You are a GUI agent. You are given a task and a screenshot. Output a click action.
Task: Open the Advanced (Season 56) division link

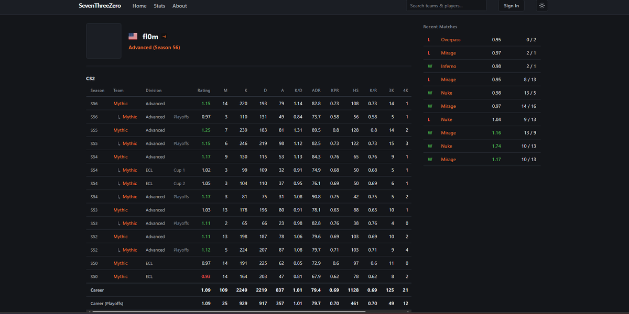[154, 48]
